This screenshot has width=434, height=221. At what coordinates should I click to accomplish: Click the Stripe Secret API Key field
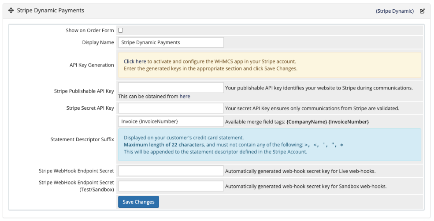click(x=171, y=108)
